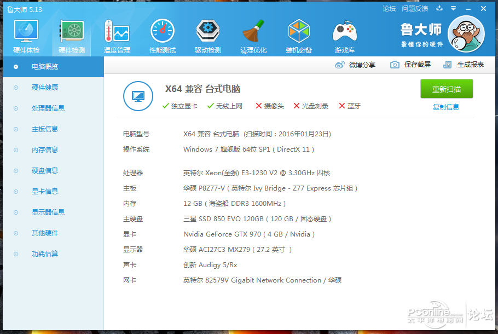The image size is (498, 334).
Task: Click the green check beside 无线上网
Action: point(210,106)
